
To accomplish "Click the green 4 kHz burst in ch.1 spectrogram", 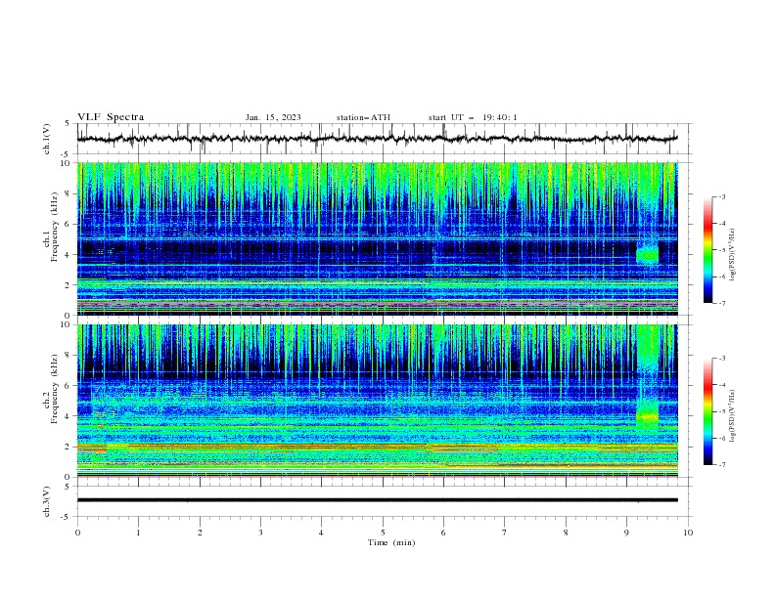I will (x=647, y=254).
